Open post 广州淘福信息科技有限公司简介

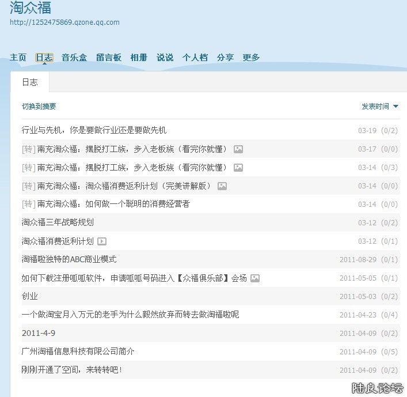(78, 351)
